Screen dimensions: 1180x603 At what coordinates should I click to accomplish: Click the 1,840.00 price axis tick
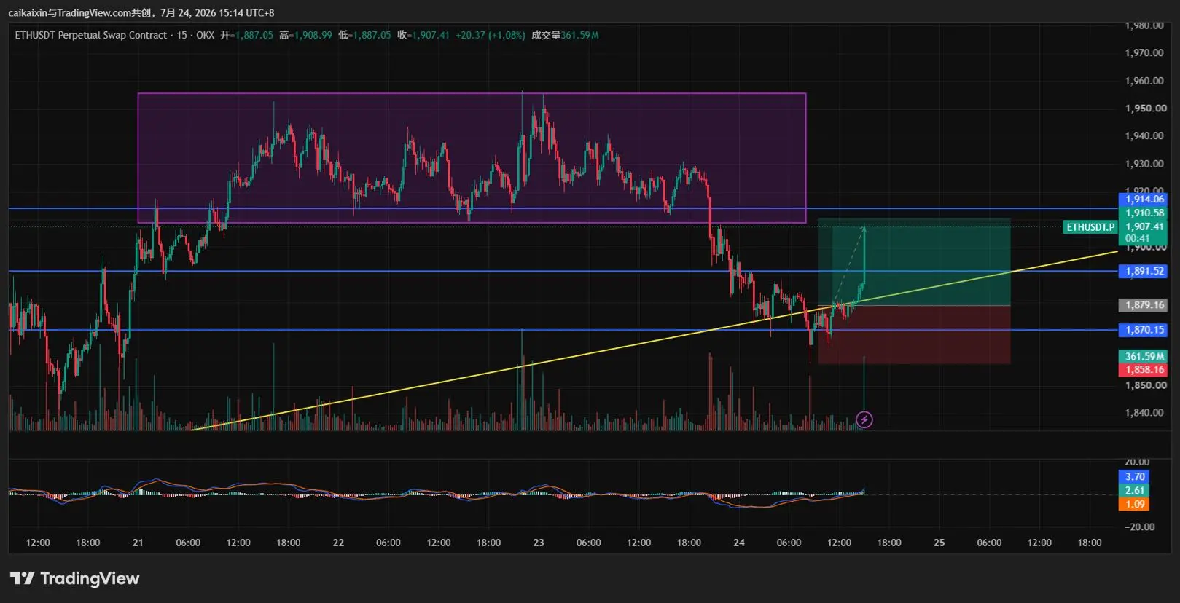(x=1144, y=413)
